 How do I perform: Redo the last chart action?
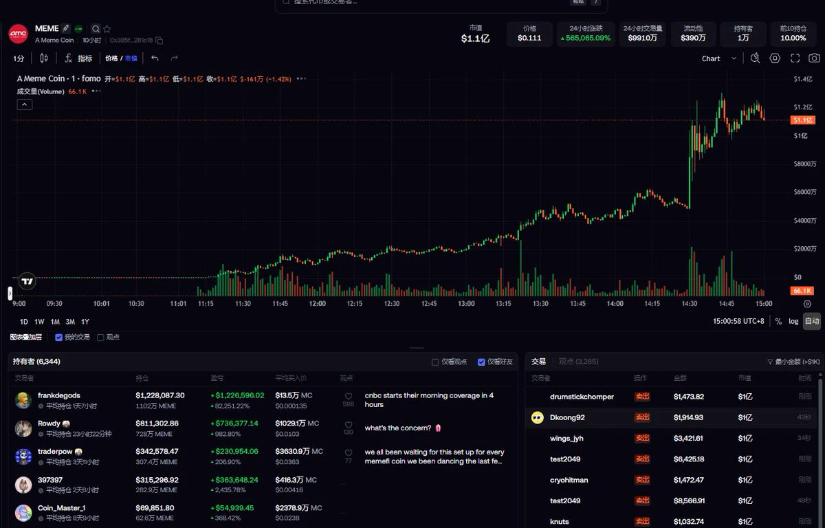coord(174,58)
